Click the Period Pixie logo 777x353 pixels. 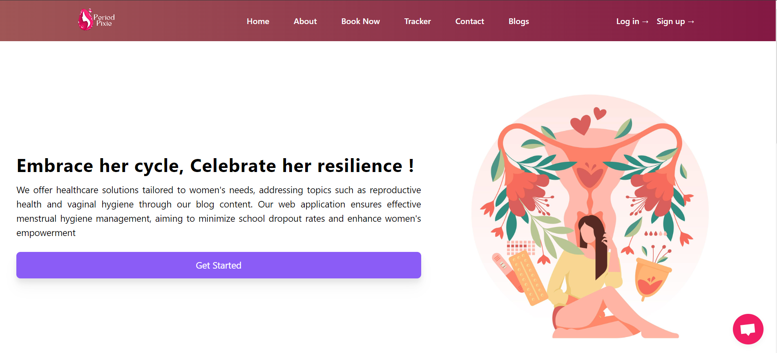click(97, 20)
